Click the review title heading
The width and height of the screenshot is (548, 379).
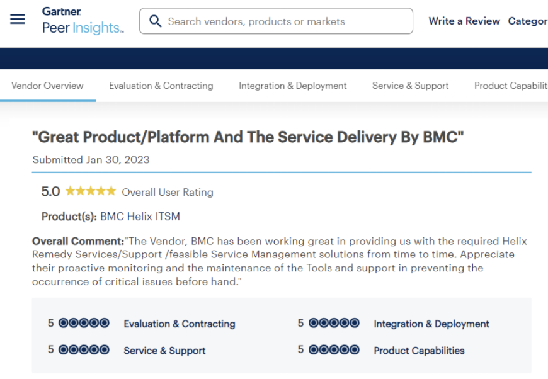[248, 137]
